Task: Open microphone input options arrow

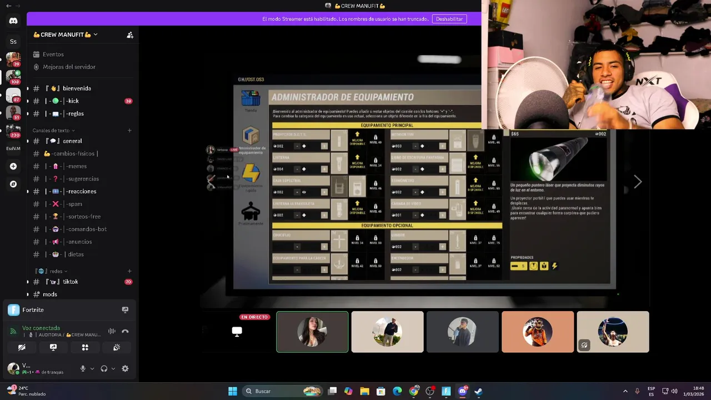Action: tap(92, 368)
